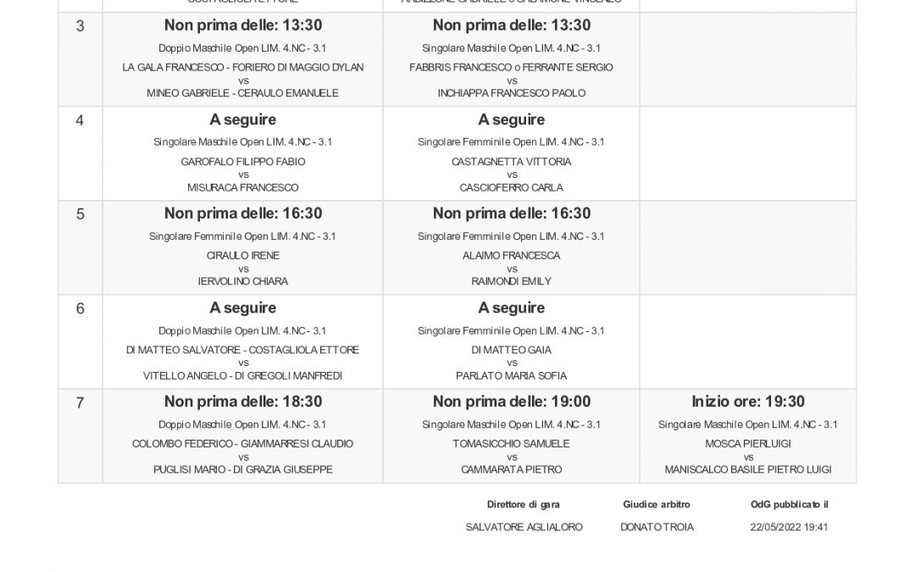Select the 'LA GALA FRANCESCO - FORIERO DI MAGGIO DYLAN' pairing
Image resolution: width=915 pixels, height=572 pixels.
click(243, 68)
